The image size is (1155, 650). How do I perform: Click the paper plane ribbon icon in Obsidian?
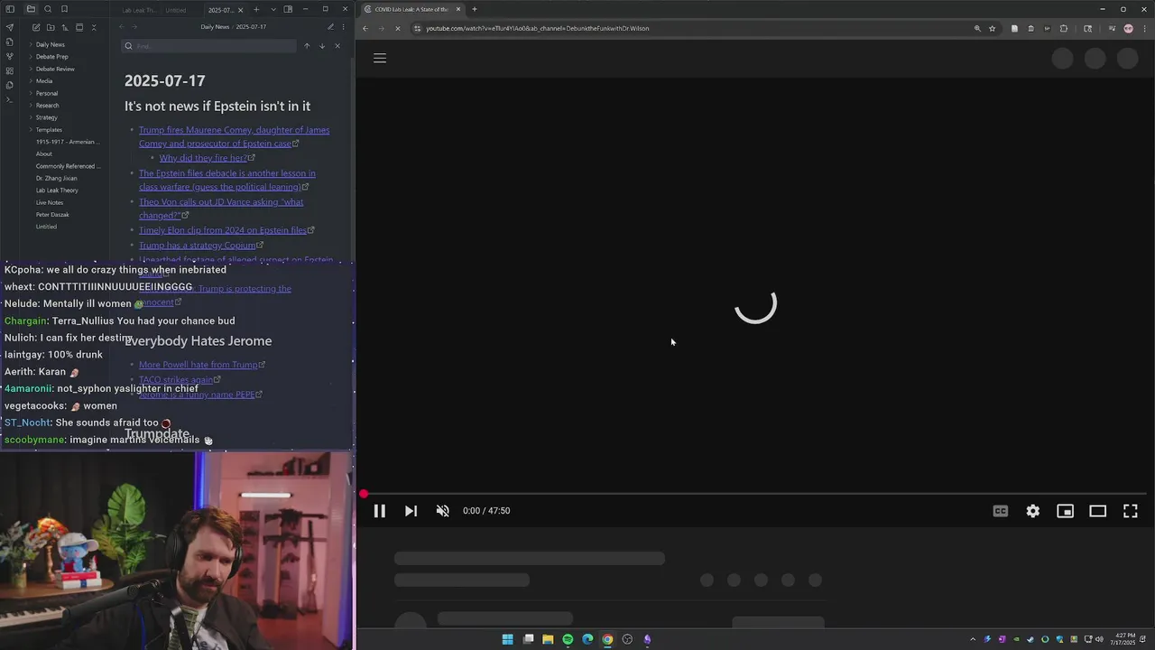point(10,27)
